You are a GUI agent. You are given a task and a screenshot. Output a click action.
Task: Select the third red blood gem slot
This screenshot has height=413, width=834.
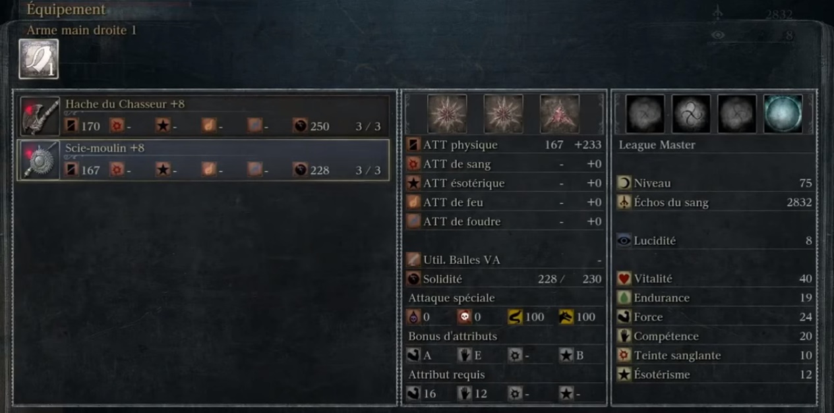pyautogui.click(x=560, y=114)
